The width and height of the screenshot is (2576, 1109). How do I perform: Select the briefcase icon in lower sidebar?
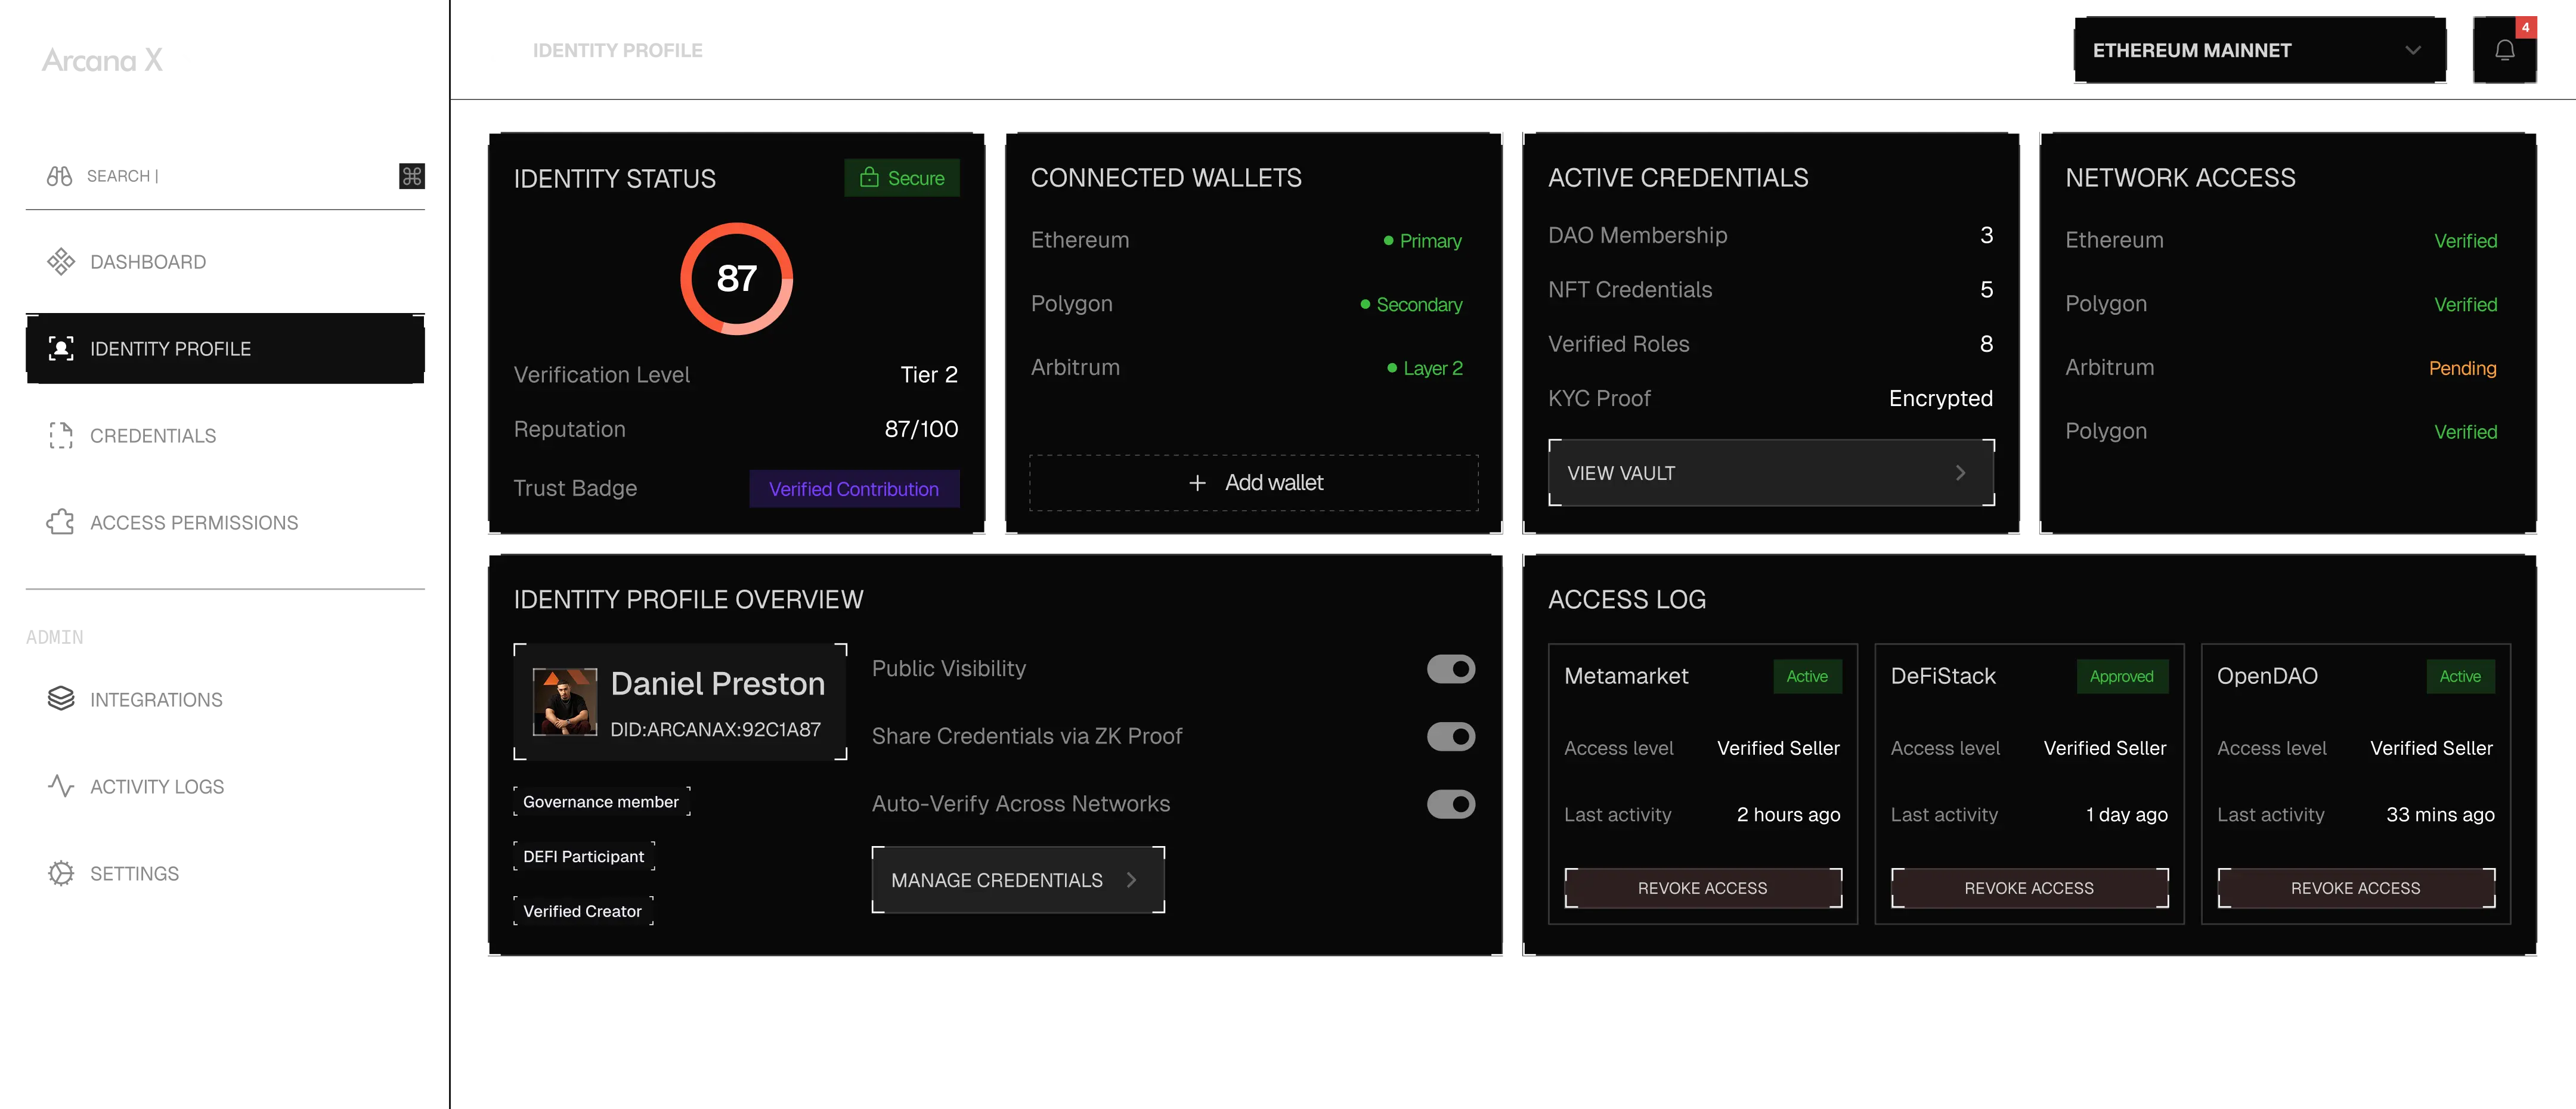(61, 699)
